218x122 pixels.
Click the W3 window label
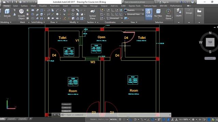pyautogui.click(x=93, y=62)
